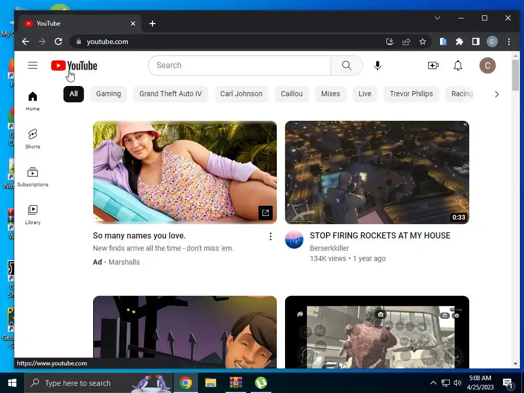The image size is (524, 393).
Task: Open WinRAR from the taskbar
Action: pos(235,383)
